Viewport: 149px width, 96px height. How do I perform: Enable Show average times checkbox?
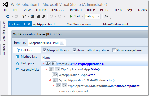coord(114,50)
